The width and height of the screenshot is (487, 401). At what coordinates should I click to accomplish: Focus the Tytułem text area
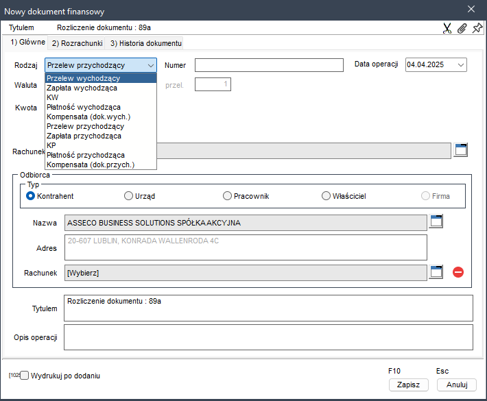click(268, 308)
